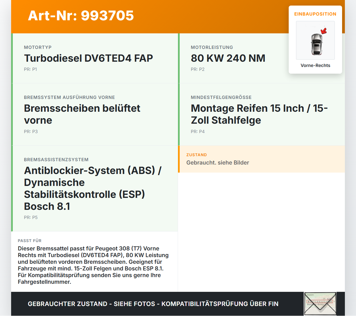This screenshot has height=316, width=356.
Task: Click the Dieser Bremssattel passt für description
Action: [x=93, y=265]
